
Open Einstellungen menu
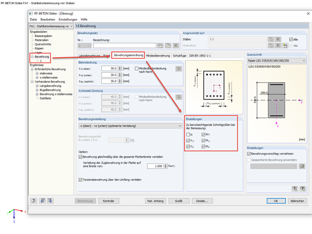pyautogui.click(x=68, y=20)
